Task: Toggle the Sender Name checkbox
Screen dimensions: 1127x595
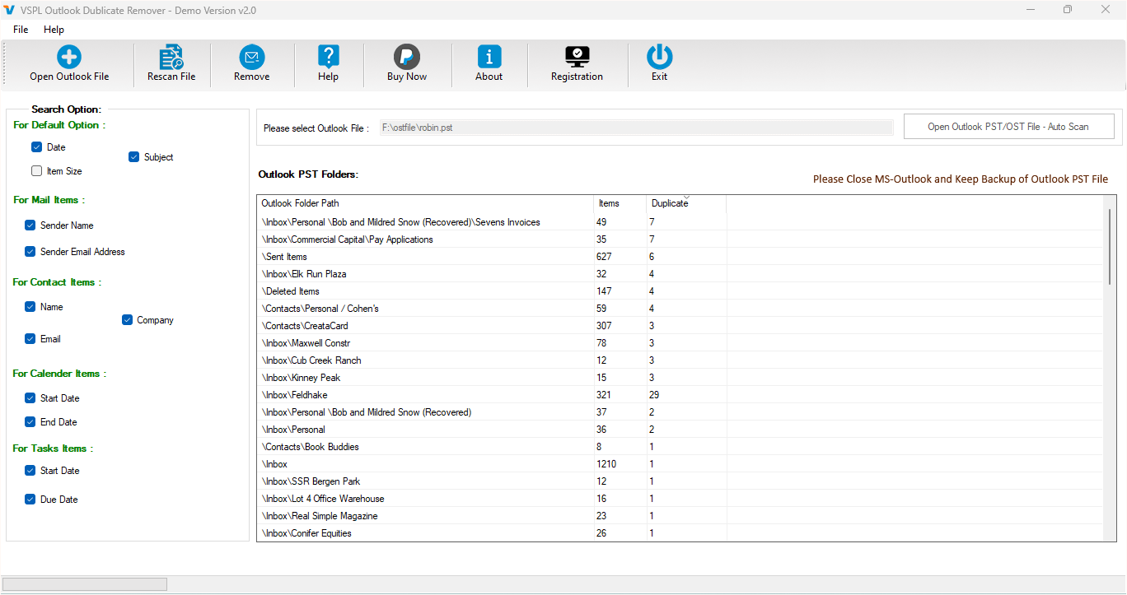Action: [30, 225]
